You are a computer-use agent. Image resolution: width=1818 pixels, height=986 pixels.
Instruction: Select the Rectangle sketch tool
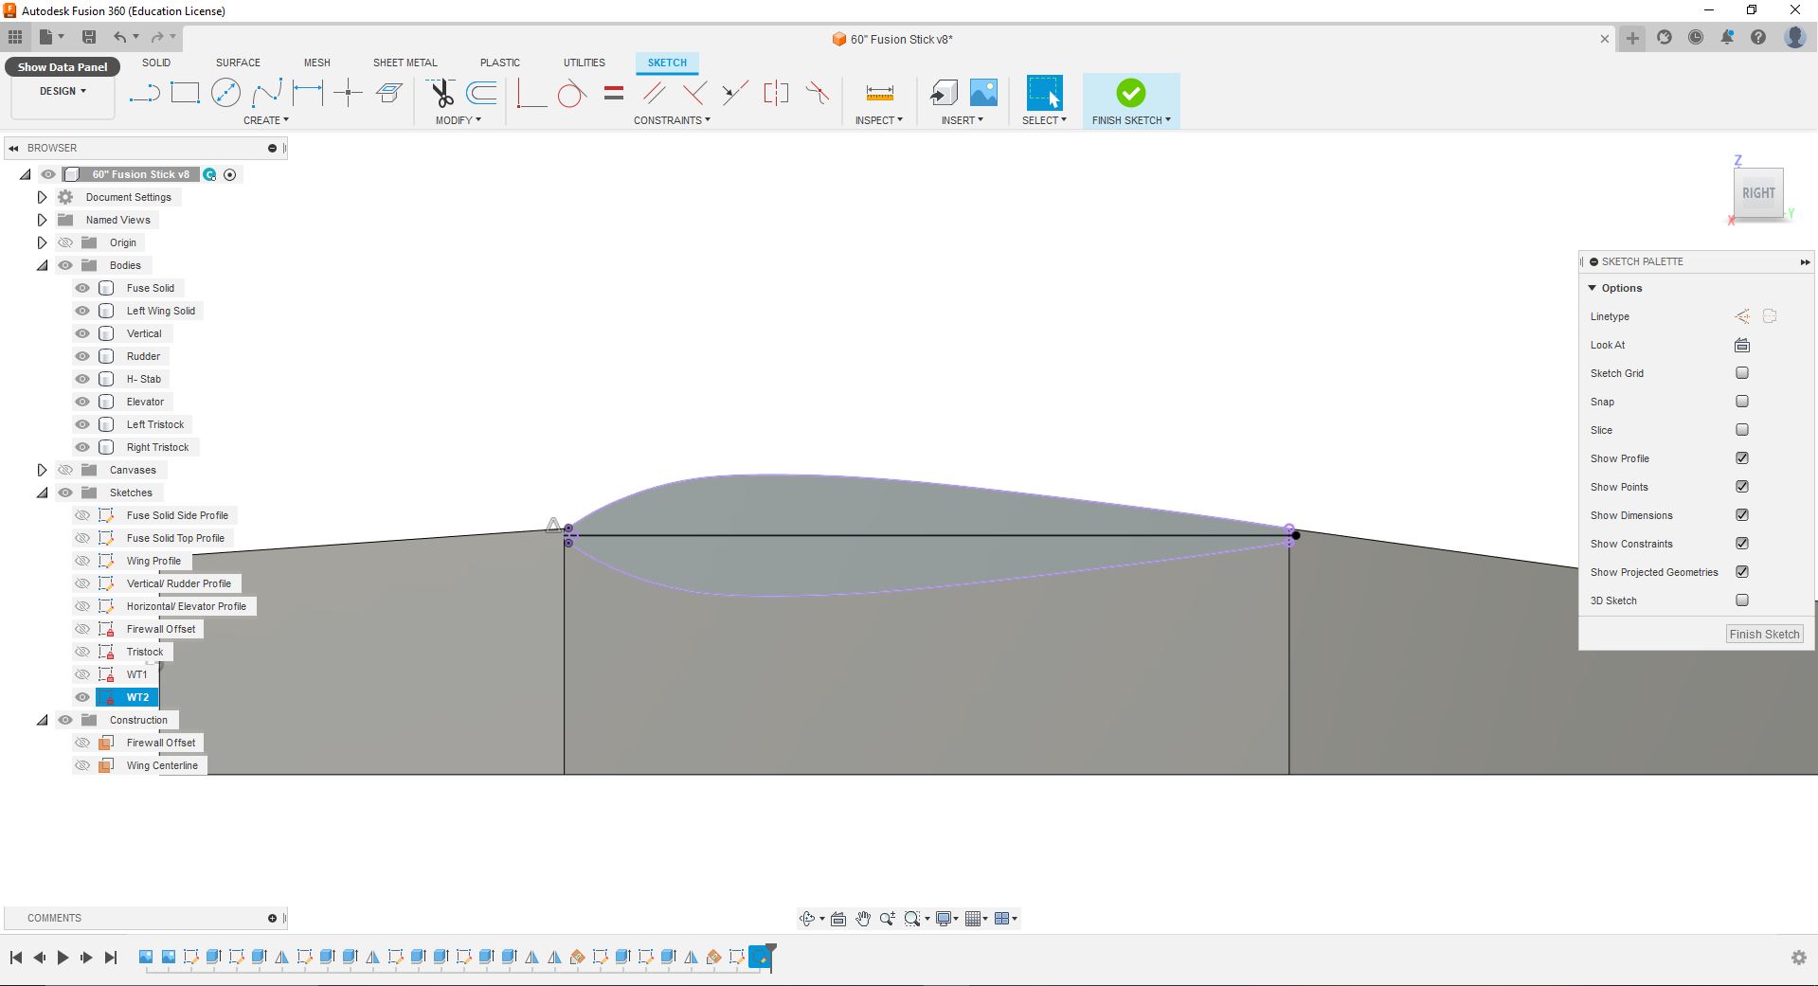click(x=185, y=93)
